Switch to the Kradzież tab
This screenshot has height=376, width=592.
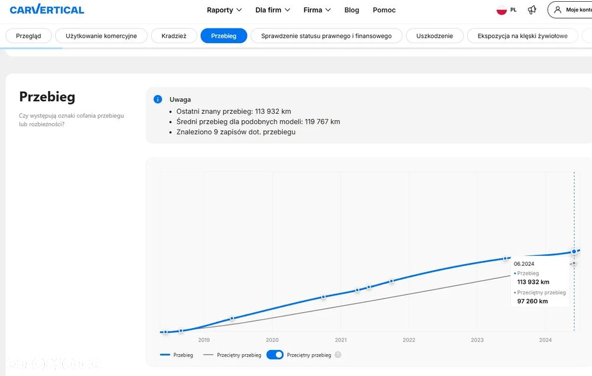click(x=173, y=36)
